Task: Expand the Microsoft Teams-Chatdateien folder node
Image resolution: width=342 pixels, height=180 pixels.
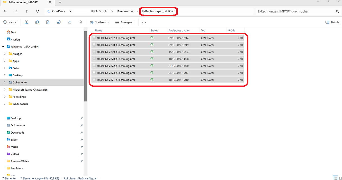Action: click(5, 90)
